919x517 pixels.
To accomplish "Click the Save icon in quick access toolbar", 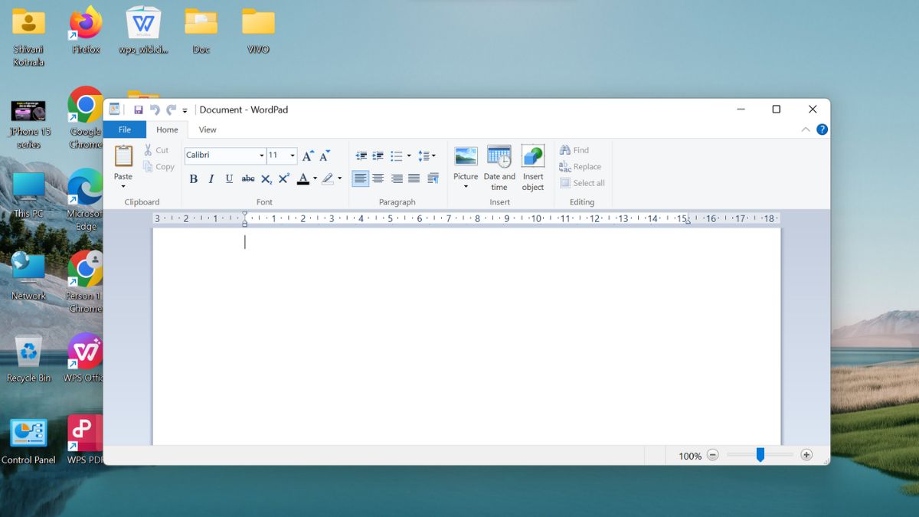I will (x=139, y=109).
